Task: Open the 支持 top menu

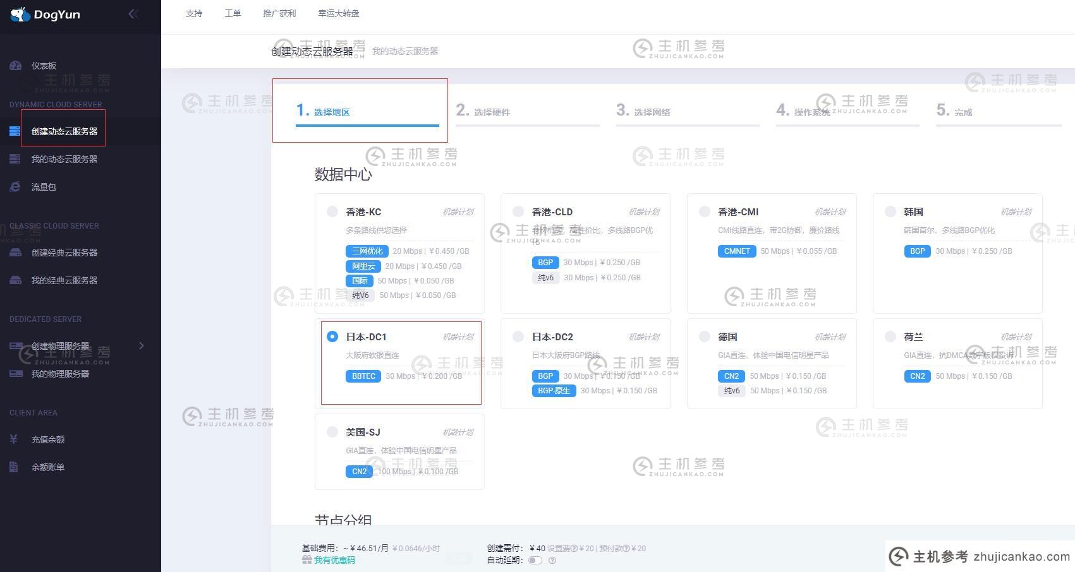Action: 194,13
